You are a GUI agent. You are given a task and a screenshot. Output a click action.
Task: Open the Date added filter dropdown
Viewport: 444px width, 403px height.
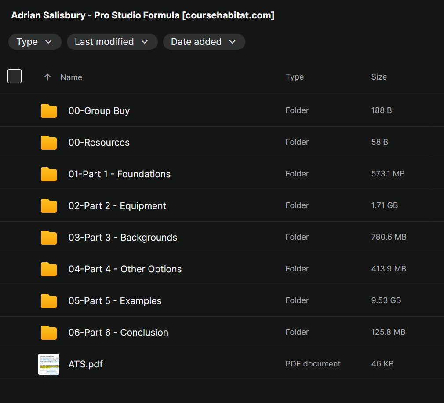(x=204, y=42)
